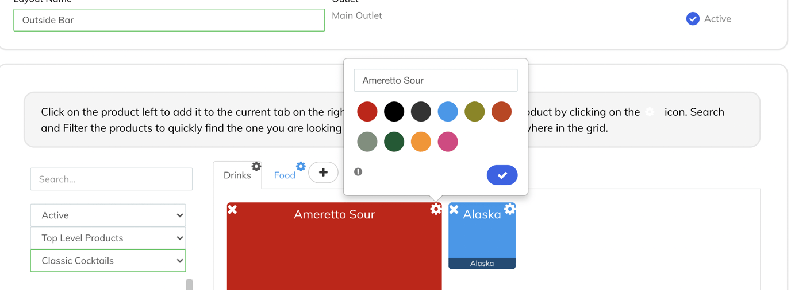Image resolution: width=791 pixels, height=290 pixels.
Task: Click the product Search field
Action: (112, 179)
